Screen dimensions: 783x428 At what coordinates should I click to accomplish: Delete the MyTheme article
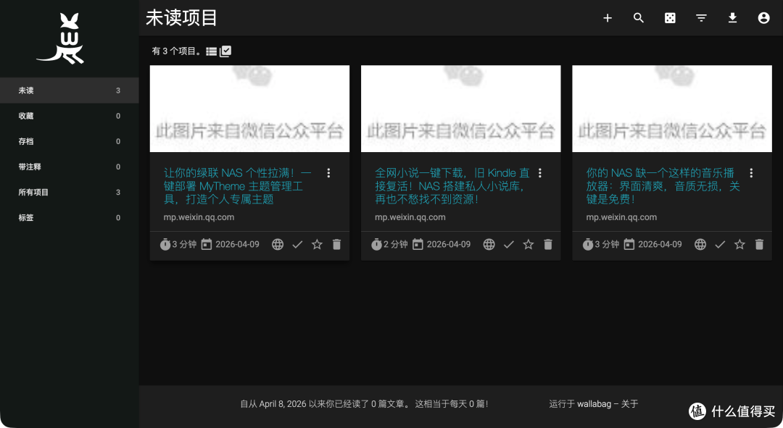(x=336, y=245)
